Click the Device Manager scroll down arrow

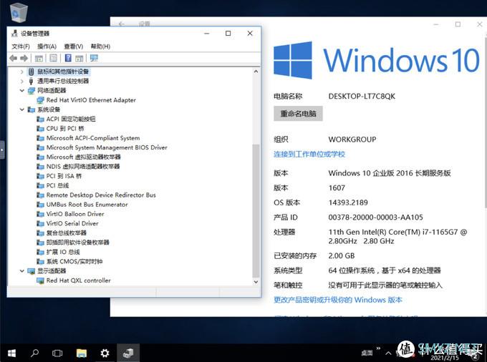(256, 282)
